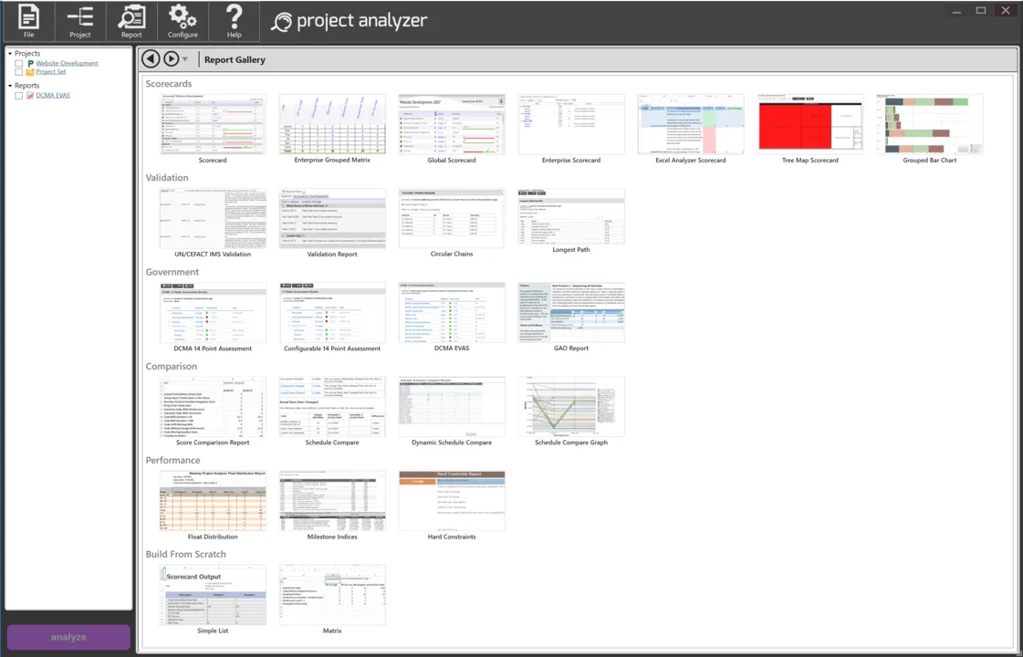Click the project analyzer logo
Viewport: 1023px width, 657px height.
click(x=349, y=21)
